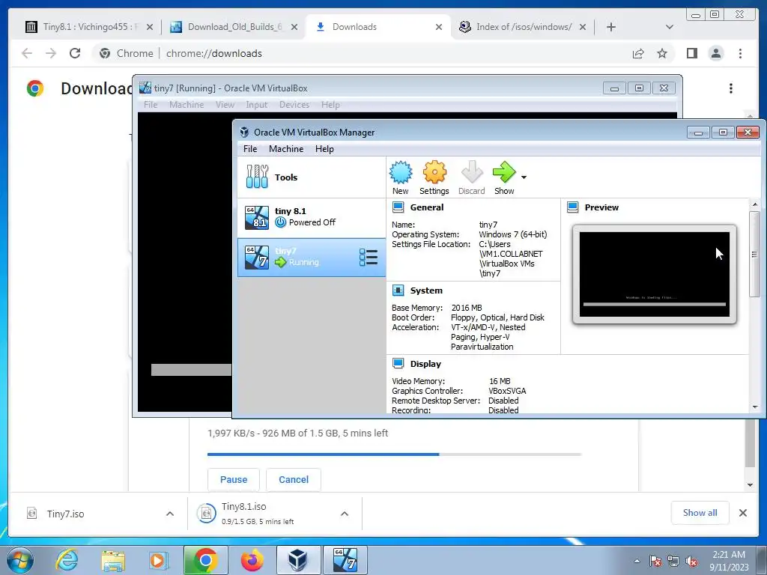
Task: Pause the Tiny8.1.iso download
Action: [x=234, y=480]
